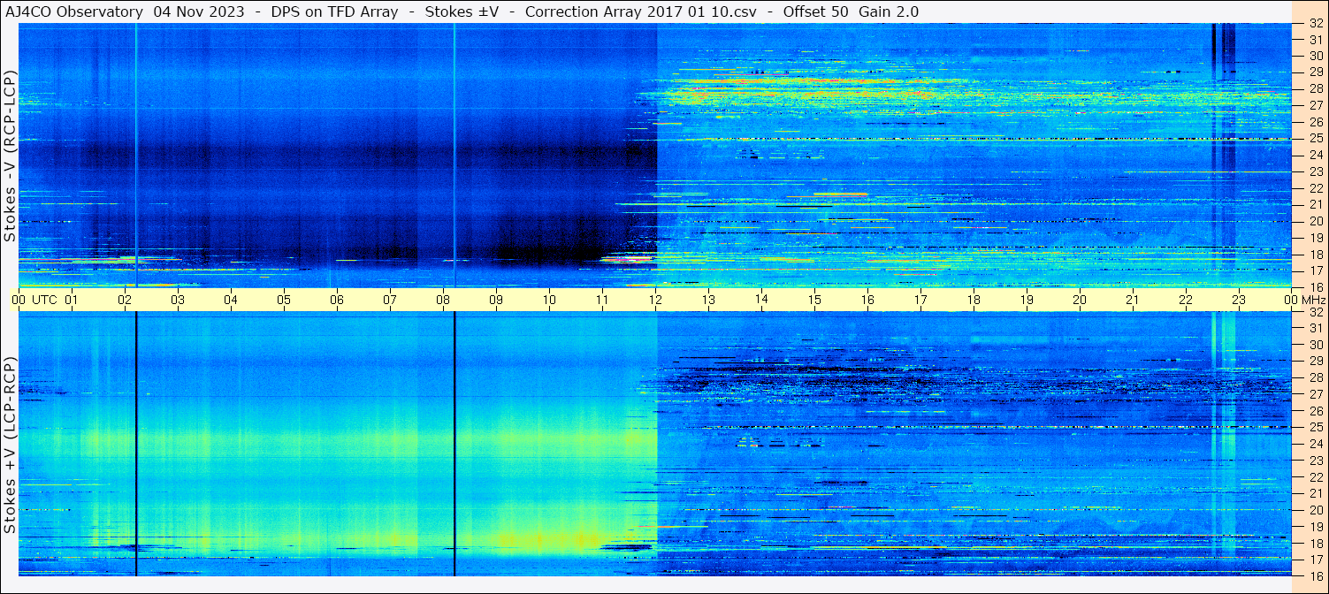
Task: Click black vertical line after 02 UTC, lower plot
Action: (x=136, y=445)
